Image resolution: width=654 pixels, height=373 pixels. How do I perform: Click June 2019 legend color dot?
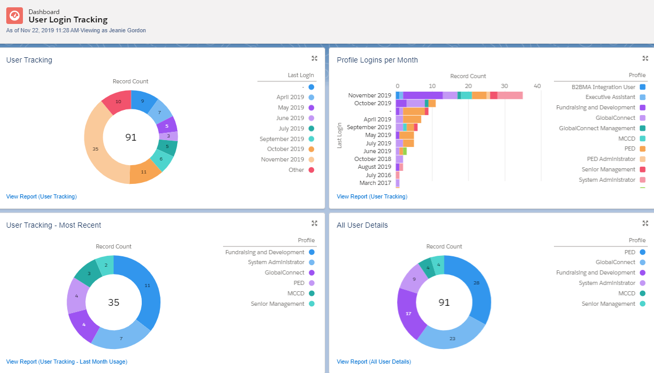[312, 118]
